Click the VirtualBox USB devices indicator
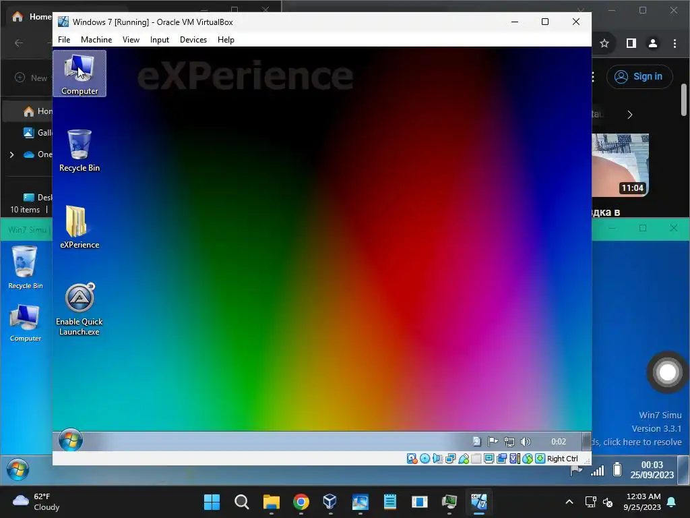The width and height of the screenshot is (690, 518). 464,459
